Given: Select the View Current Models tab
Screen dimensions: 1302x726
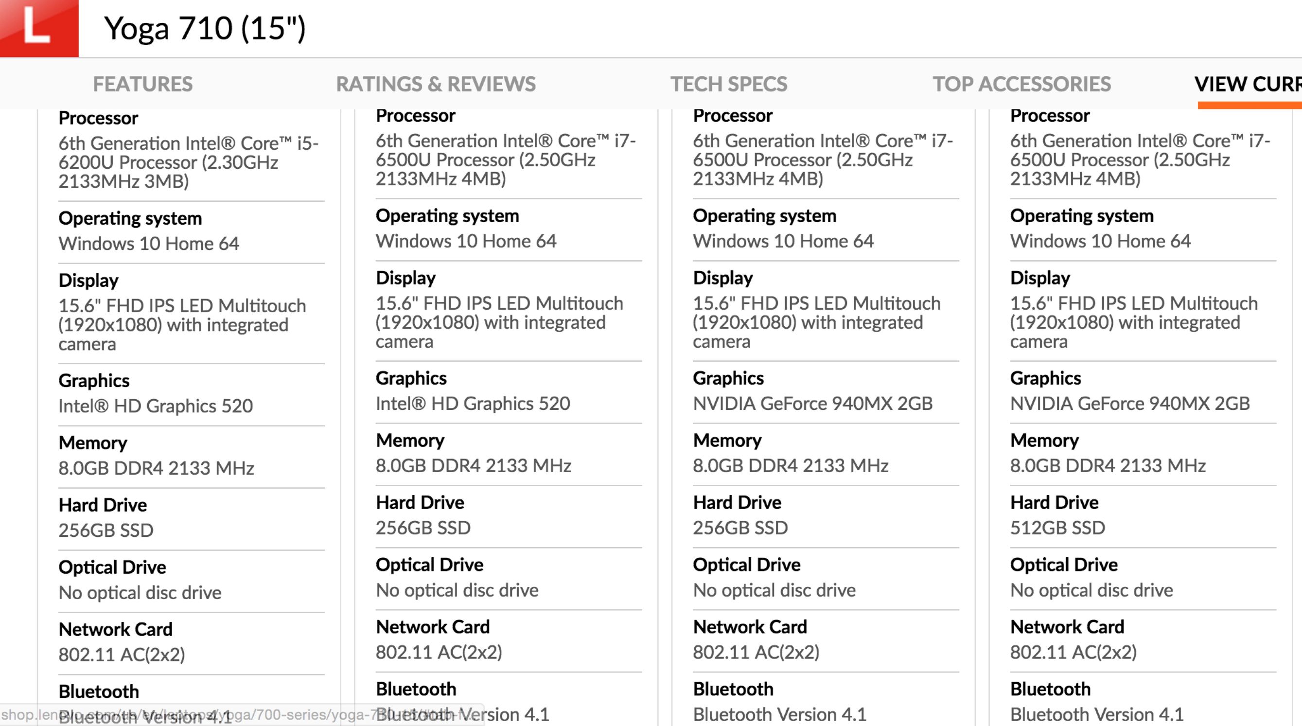Looking at the screenshot, I should [1248, 84].
